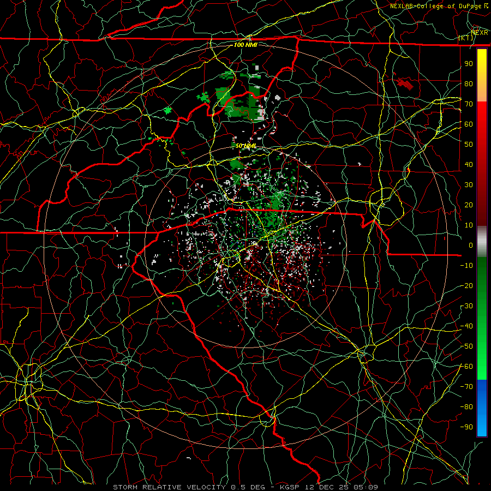The image size is (491, 491).
Task: Click the -80 label on the velocity scale
Action: pos(466,407)
